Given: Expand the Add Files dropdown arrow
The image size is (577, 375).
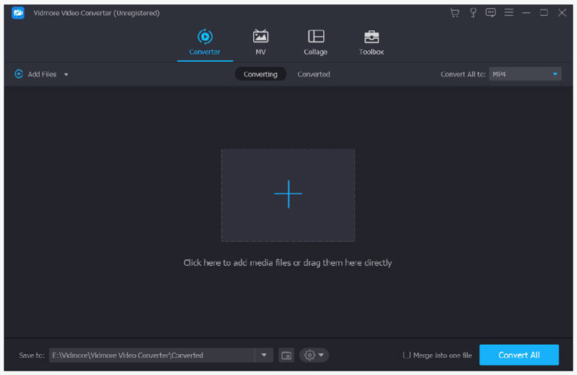Looking at the screenshot, I should pyautogui.click(x=66, y=75).
